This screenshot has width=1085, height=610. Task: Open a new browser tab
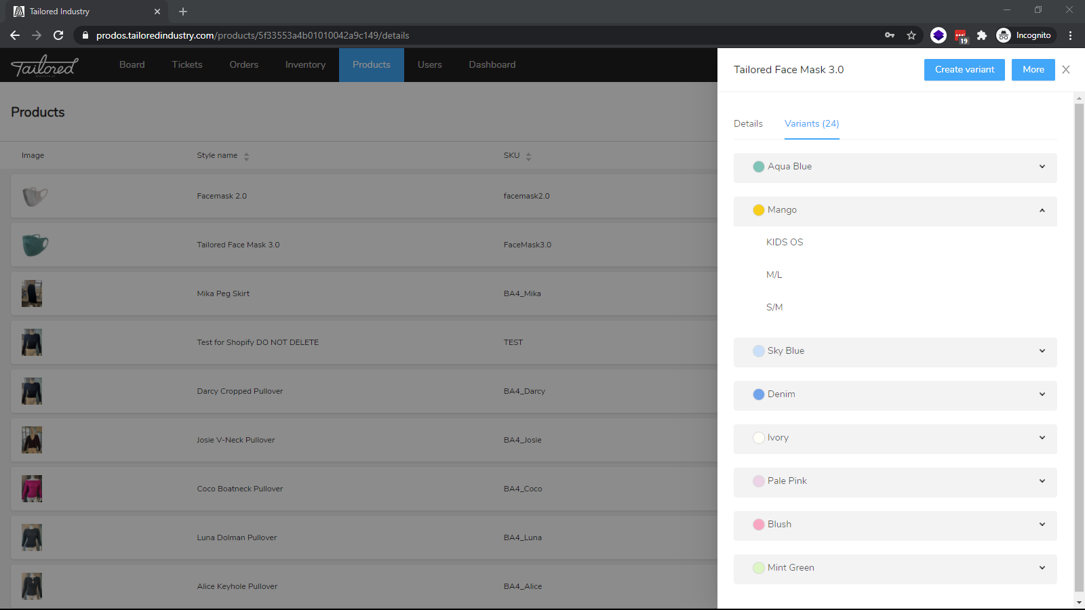[x=183, y=12]
